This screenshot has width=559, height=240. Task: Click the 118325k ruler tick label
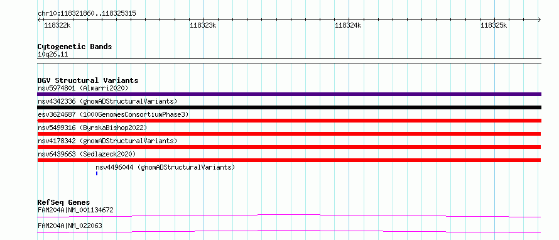[x=494, y=25]
